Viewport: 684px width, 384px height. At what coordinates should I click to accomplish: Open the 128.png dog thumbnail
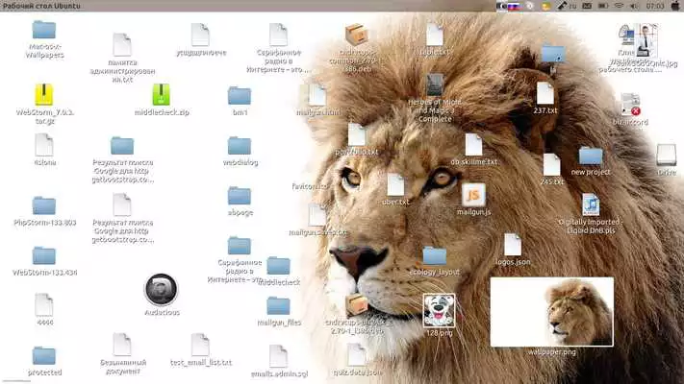[439, 310]
